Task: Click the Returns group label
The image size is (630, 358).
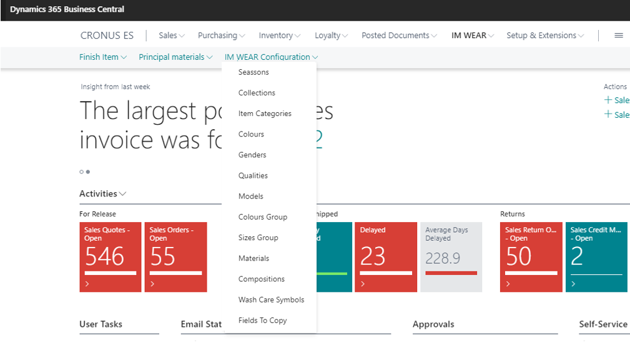Action: pos(512,214)
